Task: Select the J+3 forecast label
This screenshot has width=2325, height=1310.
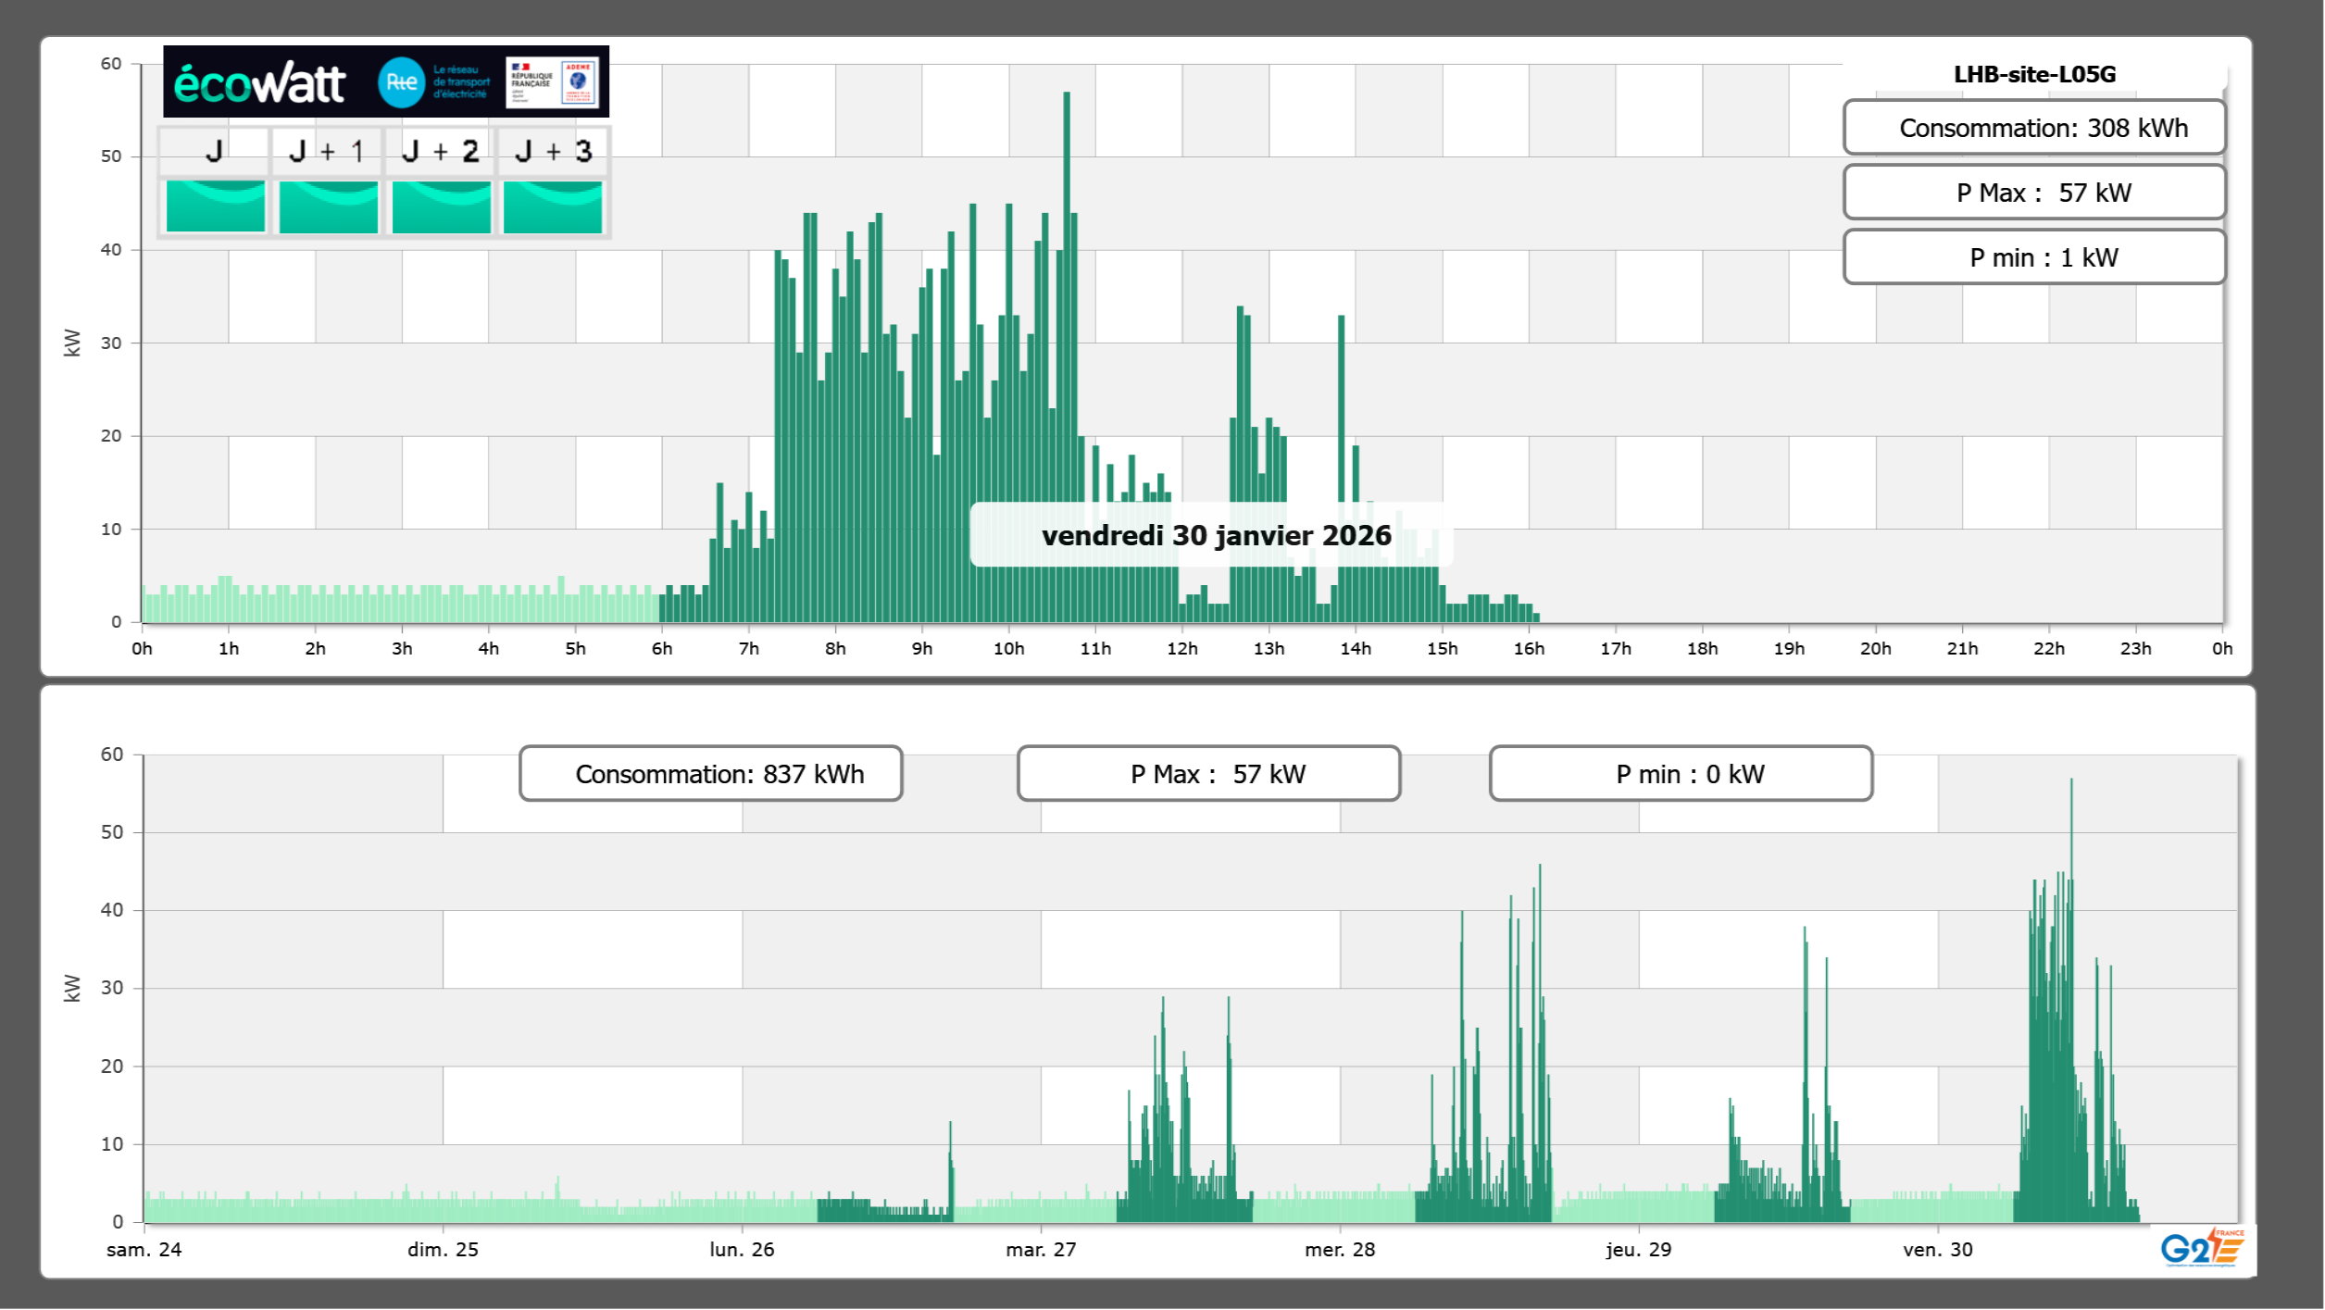Action: (553, 151)
